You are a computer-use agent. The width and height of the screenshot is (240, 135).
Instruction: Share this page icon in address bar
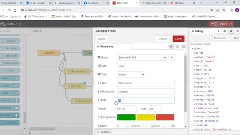click(217, 10)
